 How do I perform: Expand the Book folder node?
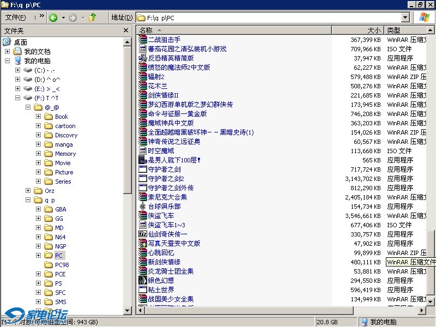(38, 117)
